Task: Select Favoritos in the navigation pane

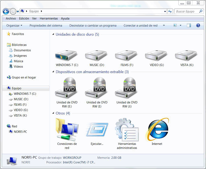Action: click(18, 34)
